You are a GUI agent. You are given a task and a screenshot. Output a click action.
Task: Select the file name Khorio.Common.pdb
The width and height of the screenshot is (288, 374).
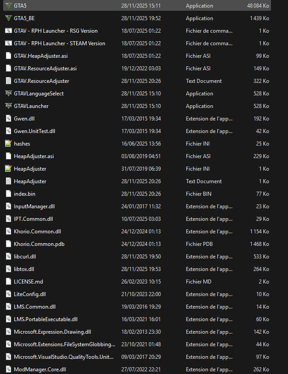tap(39, 244)
